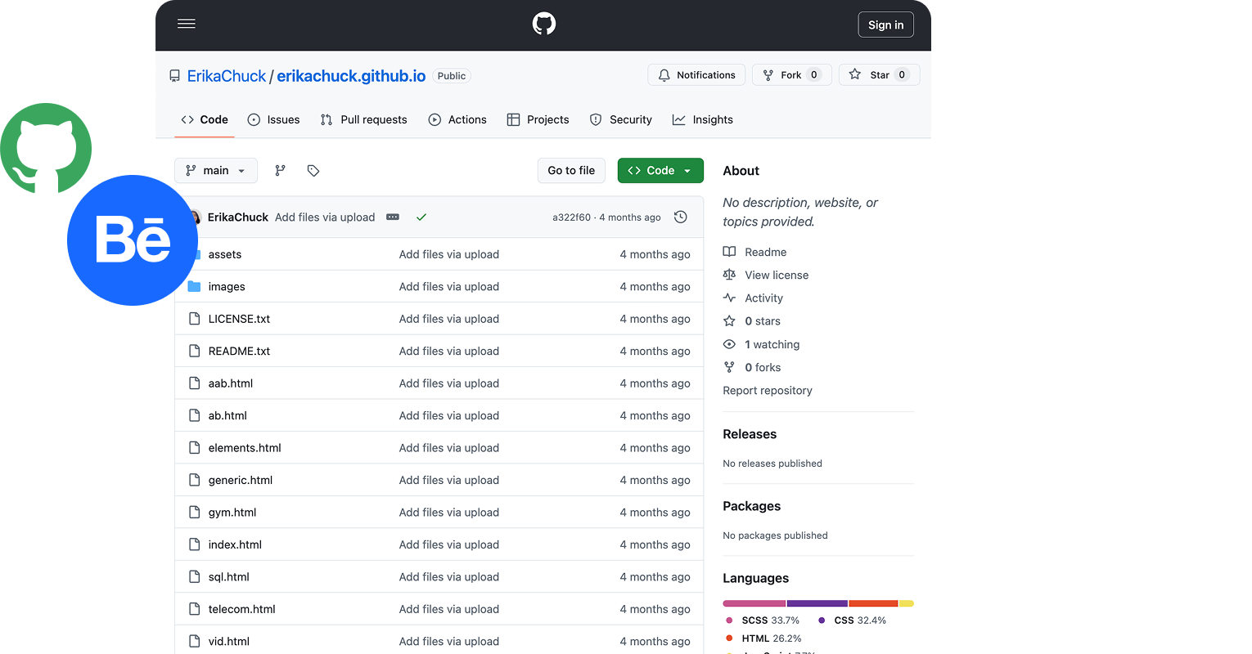Click the Sign in button
Screen dimensions: 1252x654
point(885,25)
